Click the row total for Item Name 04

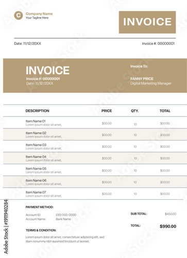tap(165, 158)
